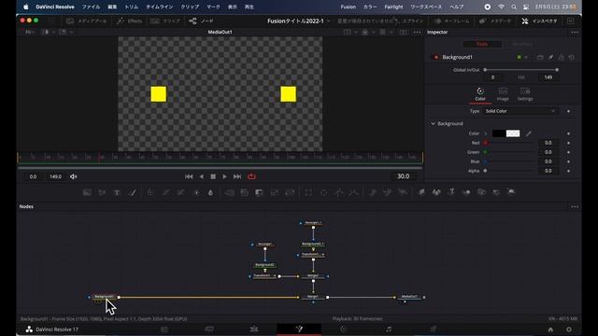Screen dimensions: 598x336
Task: Open the Color page icon in bottom bar
Action: tap(343, 329)
